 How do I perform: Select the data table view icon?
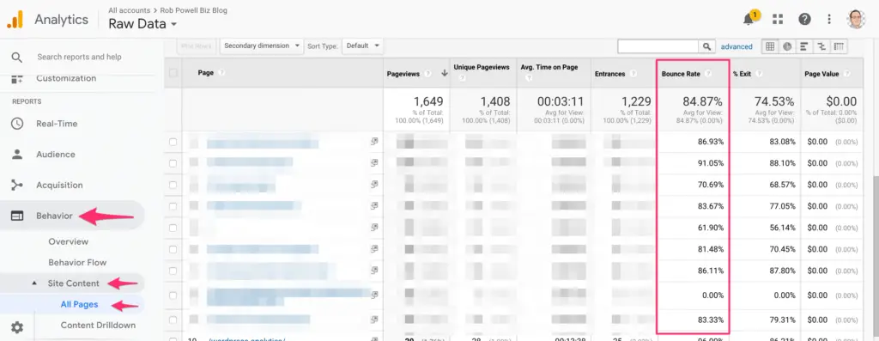pyautogui.click(x=770, y=46)
